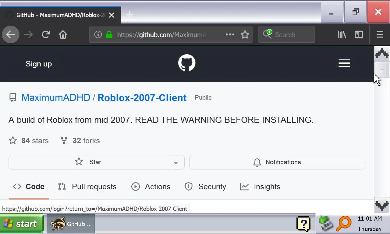
Task: Open the Firefox hamburger menu
Action: click(x=380, y=34)
